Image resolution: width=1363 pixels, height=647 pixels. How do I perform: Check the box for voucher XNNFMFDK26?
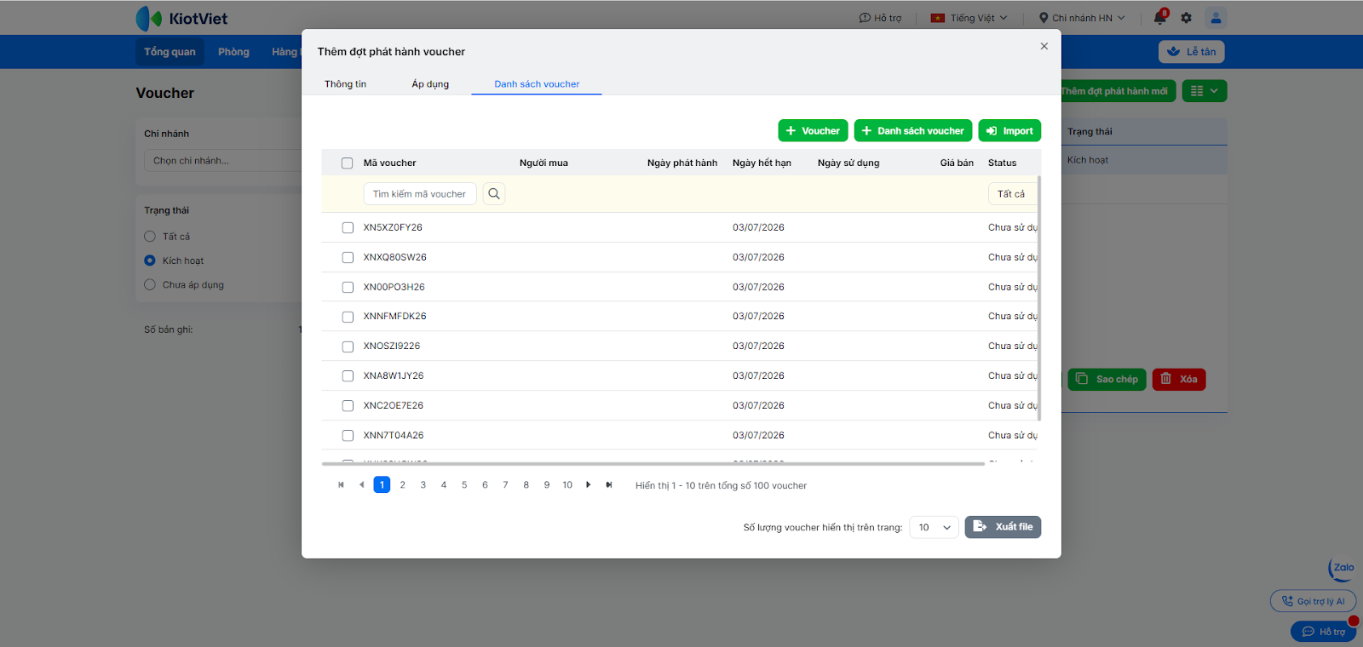348,317
